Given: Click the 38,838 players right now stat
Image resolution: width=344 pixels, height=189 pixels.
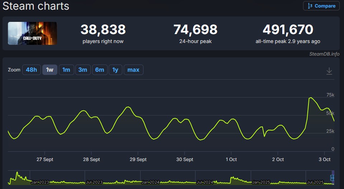Looking at the screenshot, I should (103, 29).
